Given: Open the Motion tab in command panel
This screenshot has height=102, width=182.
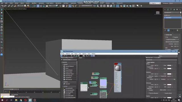Looking at the screenshot, I should [174, 10].
